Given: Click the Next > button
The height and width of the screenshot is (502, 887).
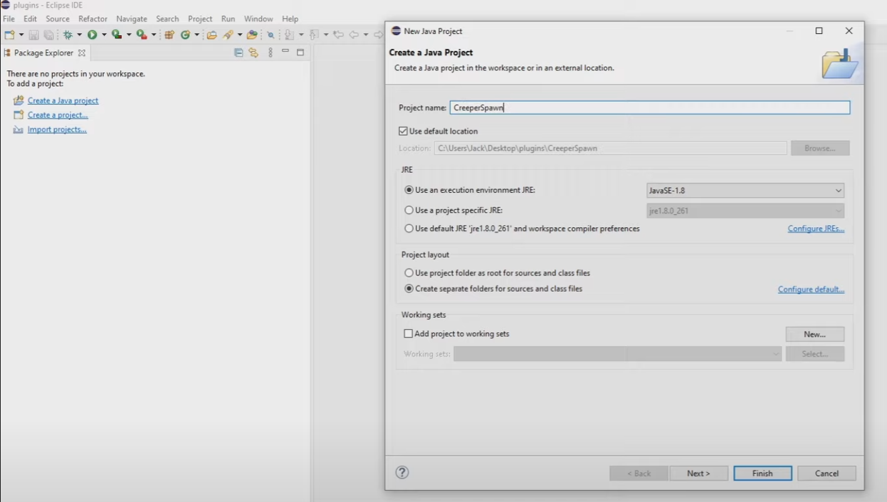Looking at the screenshot, I should (x=699, y=473).
